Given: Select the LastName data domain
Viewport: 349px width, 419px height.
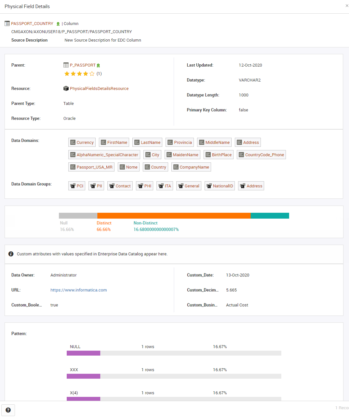Looking at the screenshot, I should (x=147, y=142).
